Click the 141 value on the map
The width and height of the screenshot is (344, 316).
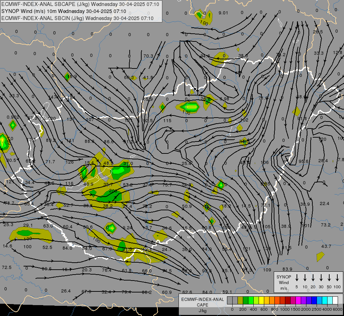[70, 140]
